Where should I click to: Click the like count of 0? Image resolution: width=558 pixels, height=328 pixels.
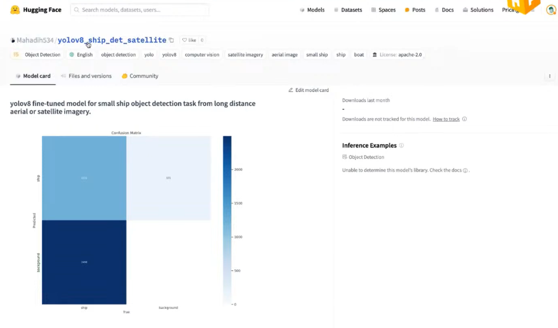coord(202,40)
